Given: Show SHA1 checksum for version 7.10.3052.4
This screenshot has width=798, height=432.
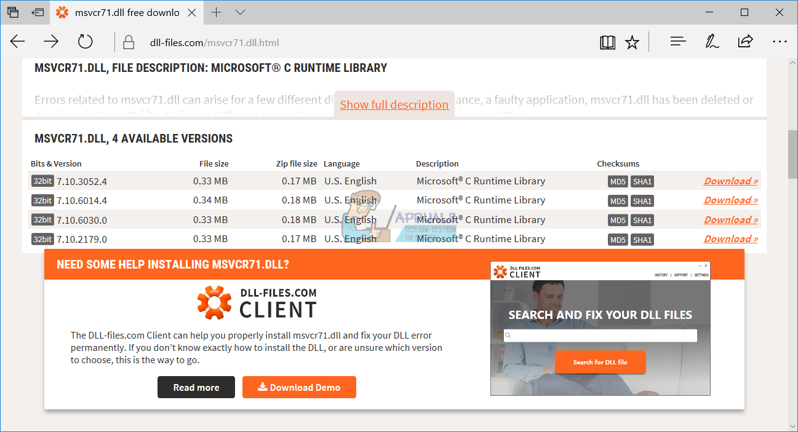Looking at the screenshot, I should (x=642, y=181).
